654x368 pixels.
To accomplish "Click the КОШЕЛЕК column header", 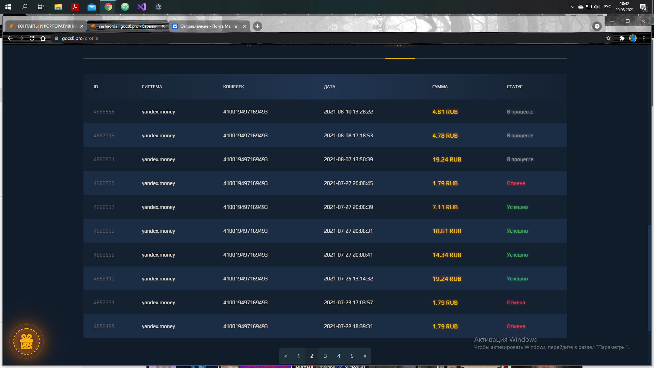I will click(x=234, y=87).
